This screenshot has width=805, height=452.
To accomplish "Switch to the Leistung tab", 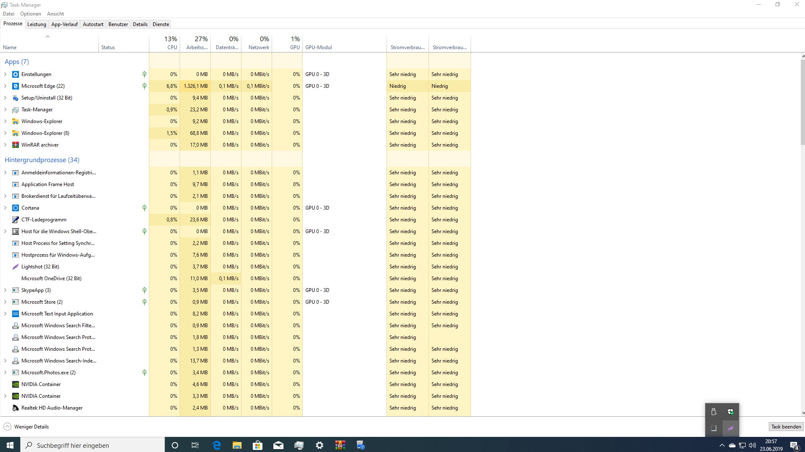I will coord(37,24).
